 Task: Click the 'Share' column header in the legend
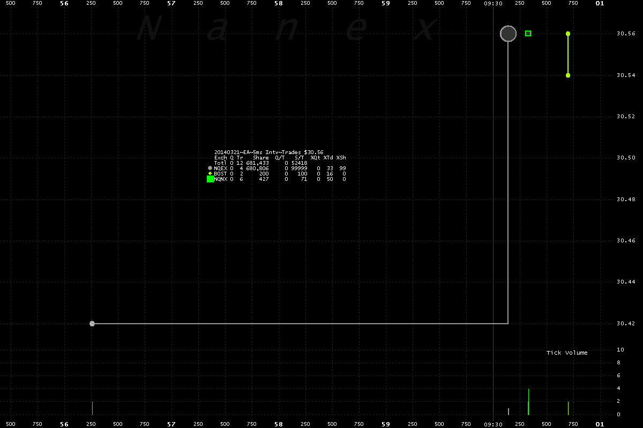coord(261,158)
